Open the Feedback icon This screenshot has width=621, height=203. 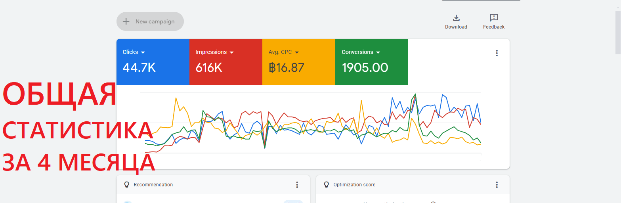493,18
